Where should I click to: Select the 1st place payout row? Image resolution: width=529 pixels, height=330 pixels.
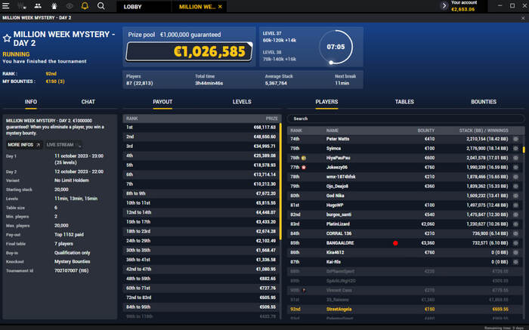coord(201,128)
